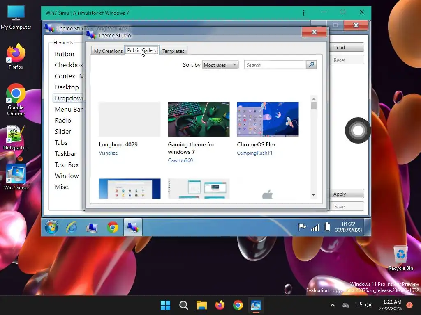Select Win7 Simu app in Windows 11 taskbar
The height and width of the screenshot is (315, 421).
(256, 305)
